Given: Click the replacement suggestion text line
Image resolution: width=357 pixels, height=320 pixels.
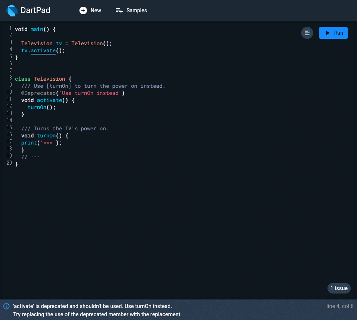Looking at the screenshot, I should click(97, 314).
